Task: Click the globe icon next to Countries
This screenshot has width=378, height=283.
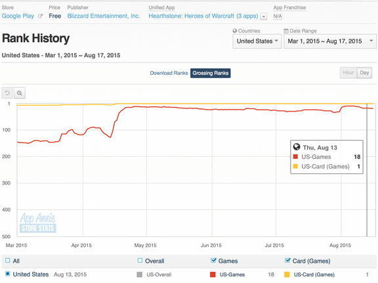Action: [x=235, y=31]
